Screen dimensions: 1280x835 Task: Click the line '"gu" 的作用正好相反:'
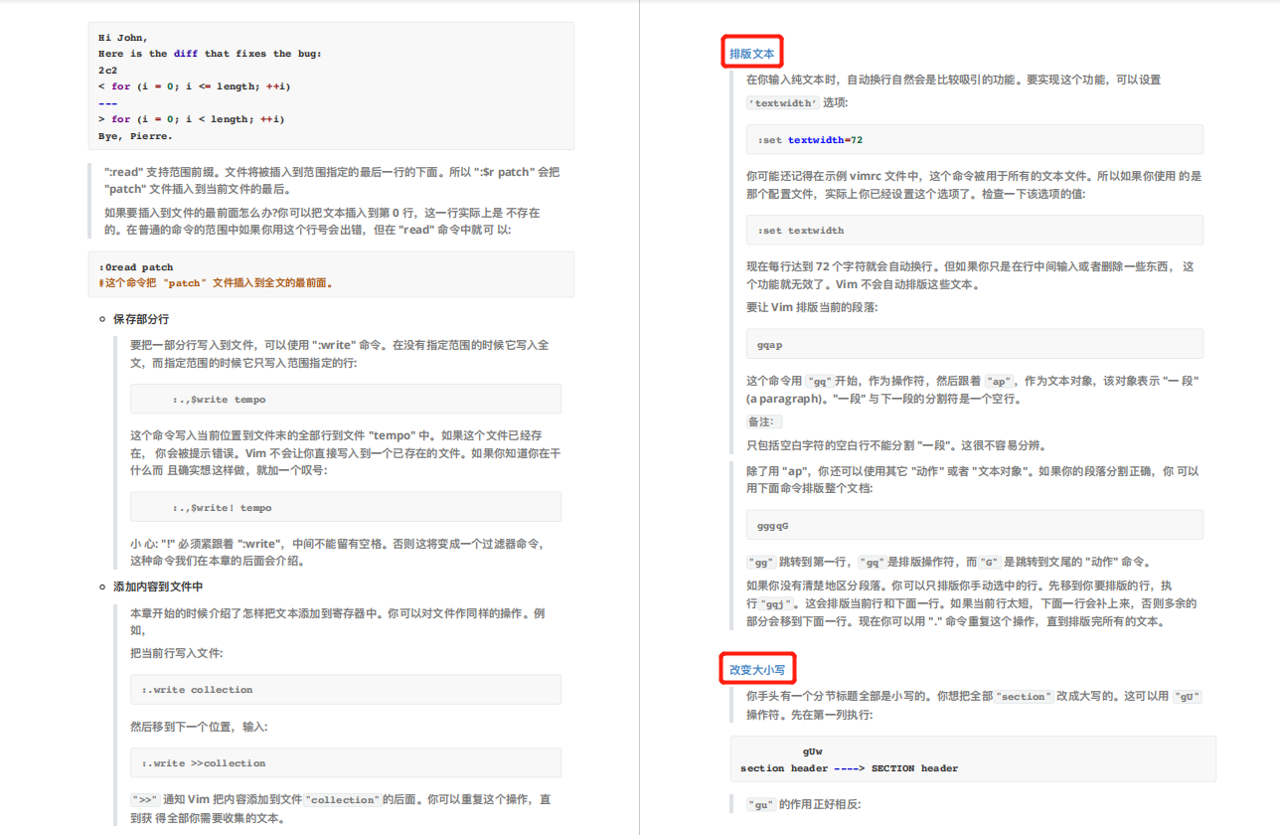pyautogui.click(x=803, y=804)
